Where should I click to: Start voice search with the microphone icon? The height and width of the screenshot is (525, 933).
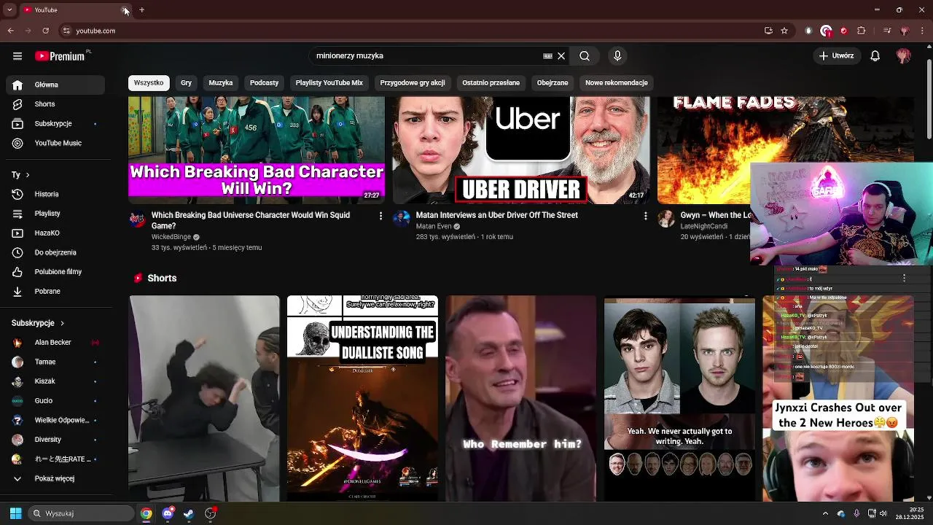coord(617,56)
